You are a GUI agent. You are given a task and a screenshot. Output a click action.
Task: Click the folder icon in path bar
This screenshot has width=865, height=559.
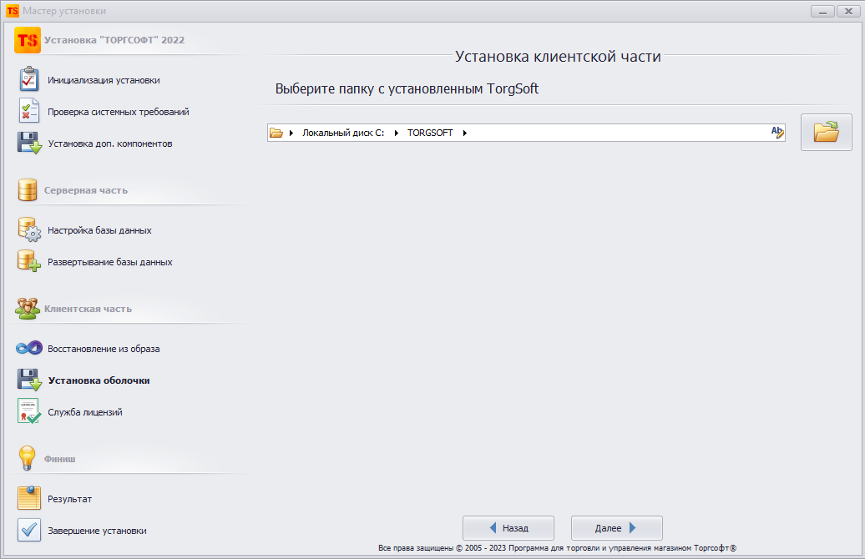point(276,133)
